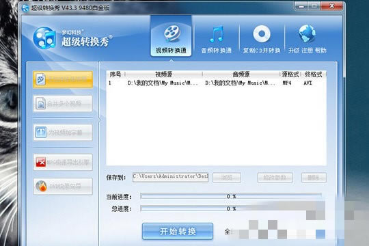Click the 源格式 column header

click(x=290, y=74)
